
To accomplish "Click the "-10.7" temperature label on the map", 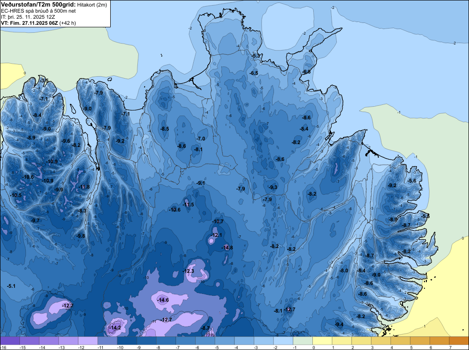I will click(218, 221).
